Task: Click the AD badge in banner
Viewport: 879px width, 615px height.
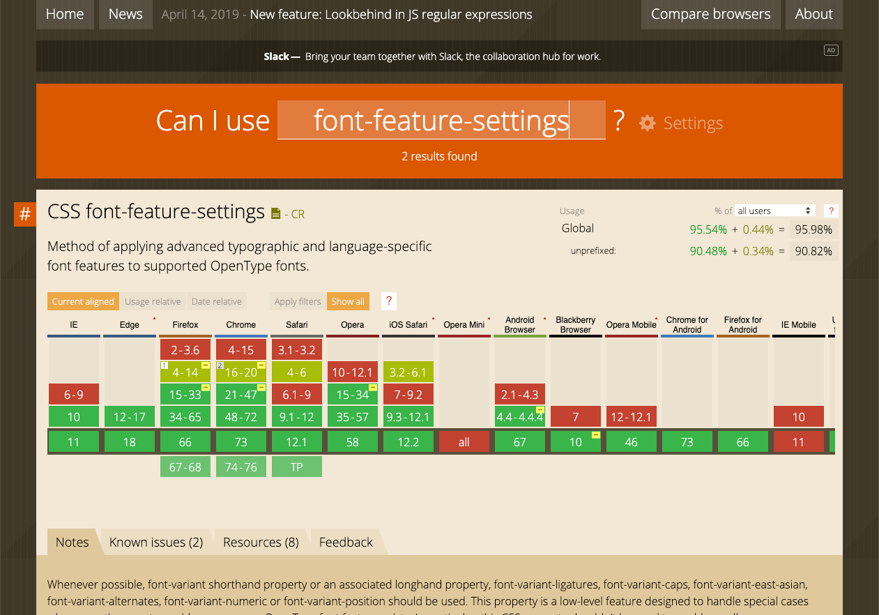Action: click(x=830, y=50)
